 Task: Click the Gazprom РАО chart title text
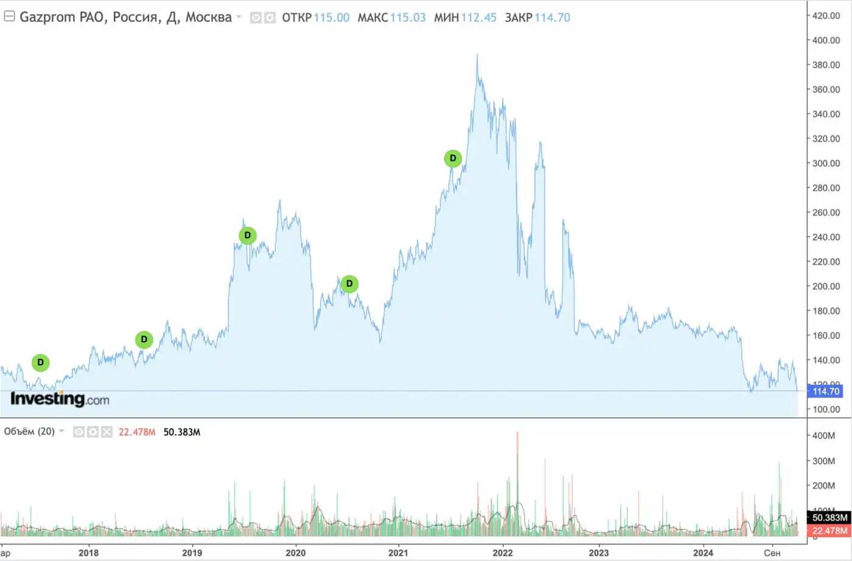pos(125,17)
